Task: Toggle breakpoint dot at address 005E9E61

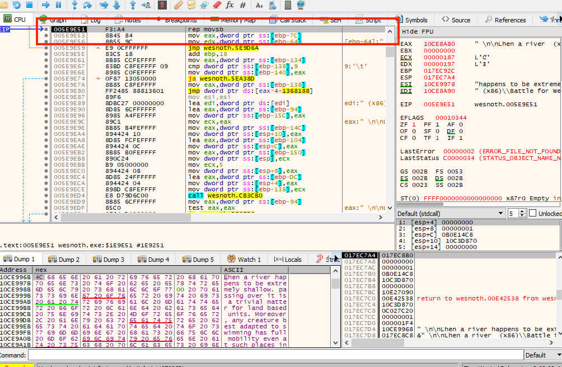Action: pyautogui.click(x=46, y=60)
